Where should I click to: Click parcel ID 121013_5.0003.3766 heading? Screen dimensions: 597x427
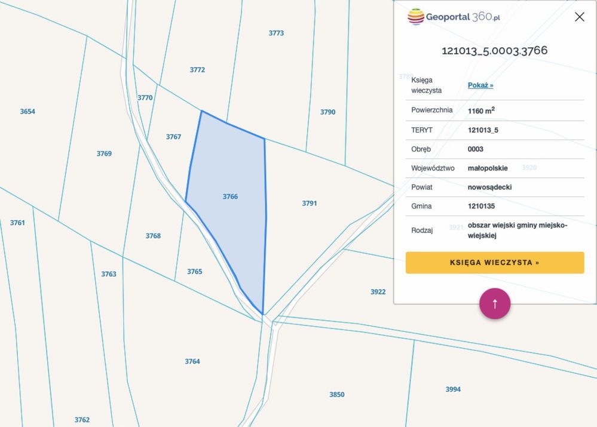[x=495, y=51]
